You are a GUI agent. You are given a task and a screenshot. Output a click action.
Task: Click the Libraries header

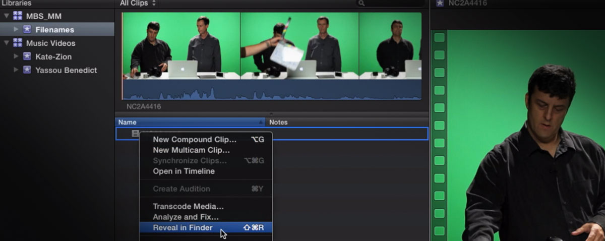tap(16, 3)
